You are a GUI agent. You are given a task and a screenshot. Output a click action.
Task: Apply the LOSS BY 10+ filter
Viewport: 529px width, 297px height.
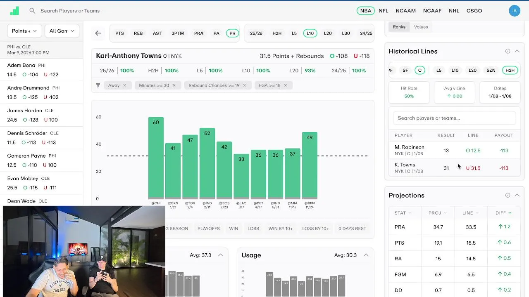click(x=315, y=229)
